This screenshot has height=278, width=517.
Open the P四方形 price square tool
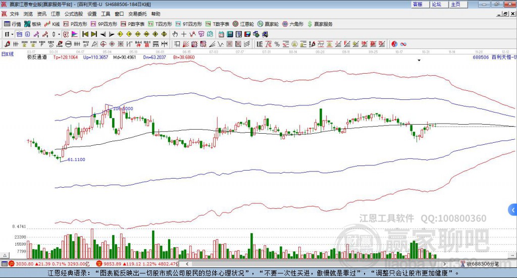[75, 24]
